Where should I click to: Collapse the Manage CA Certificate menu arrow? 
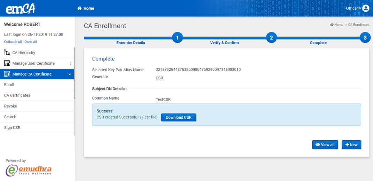pyautogui.click(x=70, y=74)
